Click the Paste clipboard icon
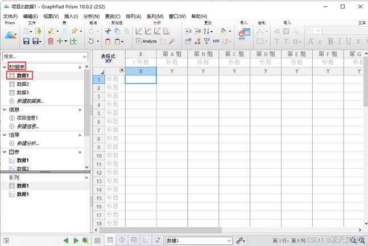Viewport: 368px width, 246px height. [x=107, y=41]
